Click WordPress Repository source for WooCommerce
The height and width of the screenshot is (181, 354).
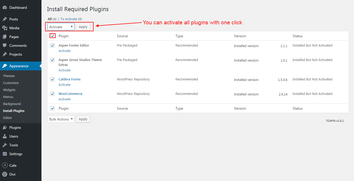click(x=133, y=94)
